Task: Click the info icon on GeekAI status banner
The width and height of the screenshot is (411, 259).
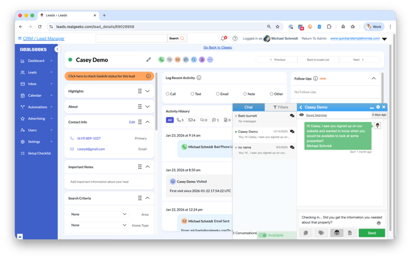Action: coord(148,76)
